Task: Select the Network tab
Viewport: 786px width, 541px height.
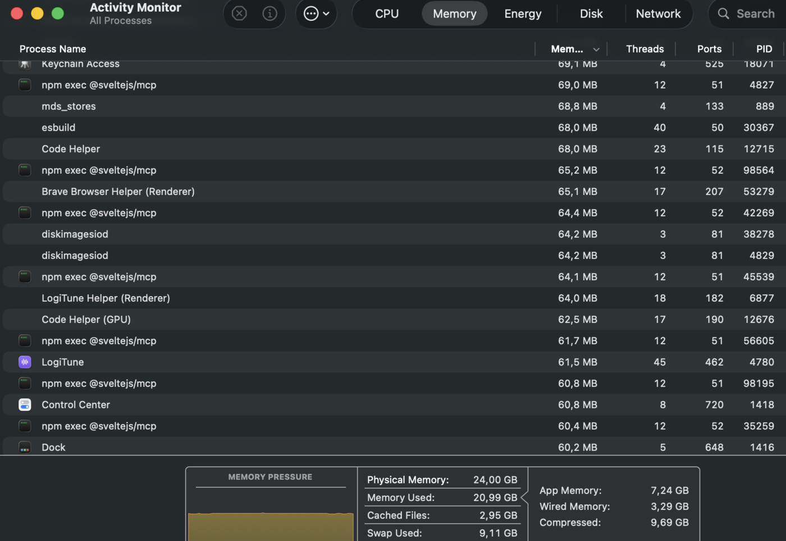Action: [x=658, y=13]
